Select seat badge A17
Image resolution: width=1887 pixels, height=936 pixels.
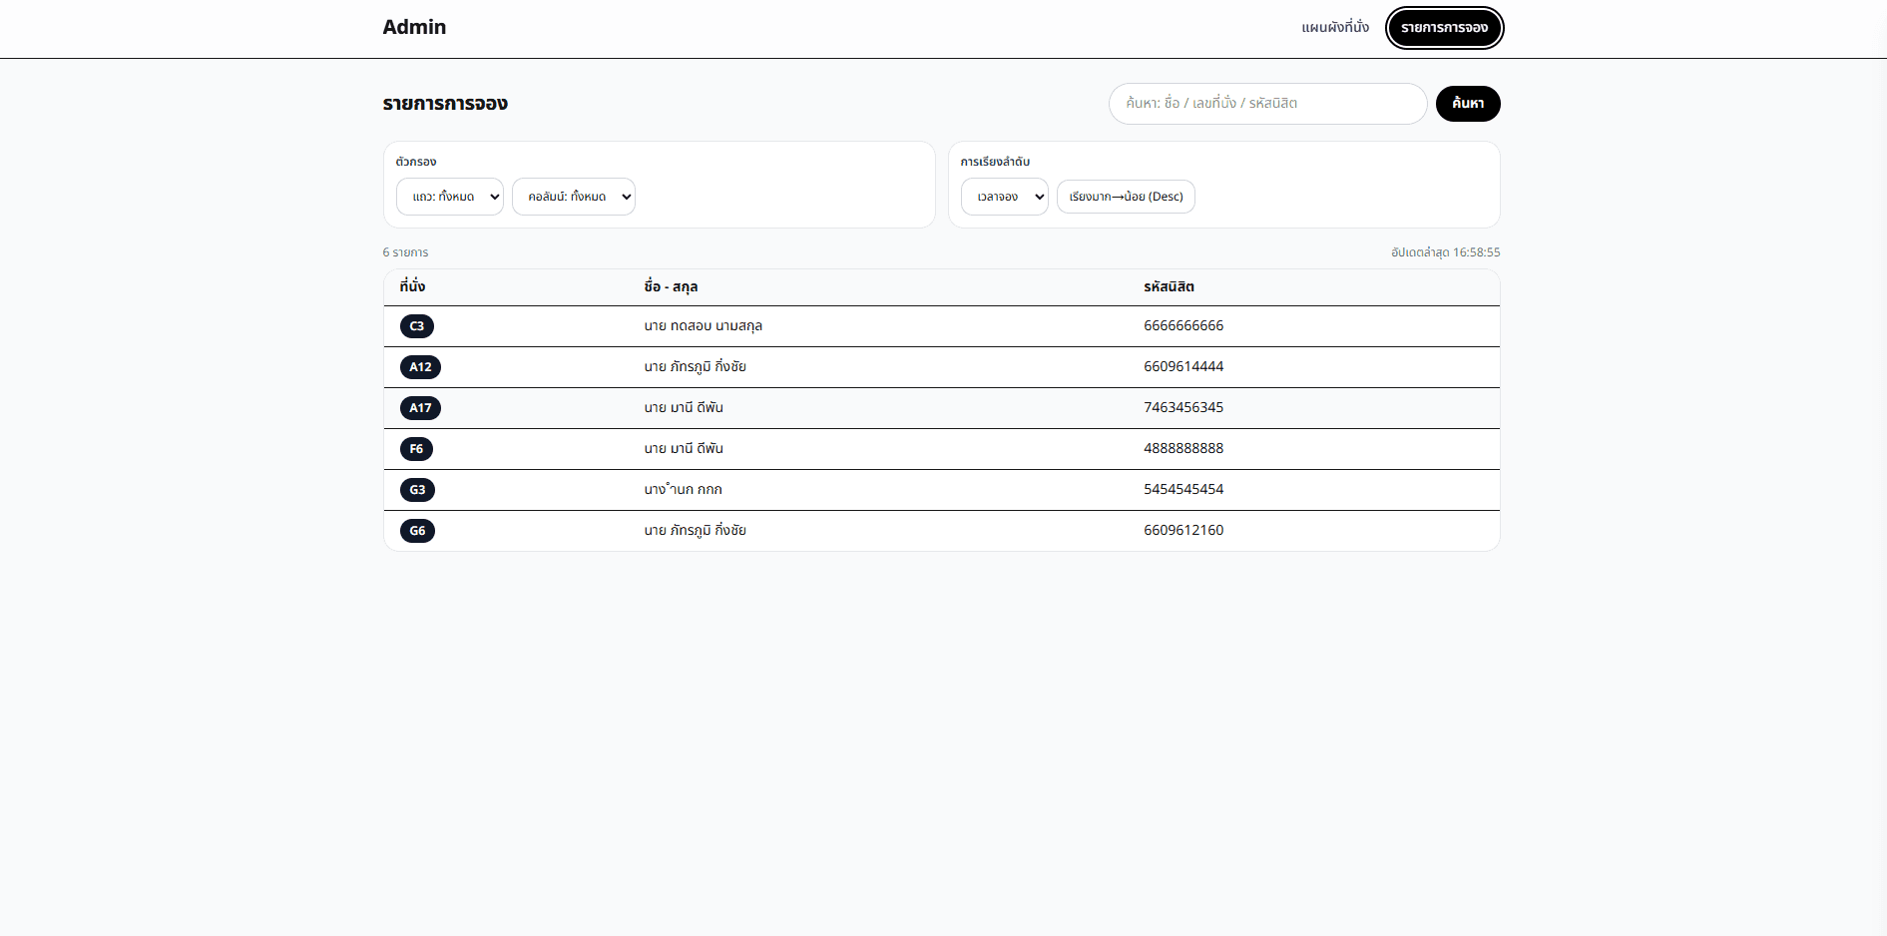pos(420,408)
